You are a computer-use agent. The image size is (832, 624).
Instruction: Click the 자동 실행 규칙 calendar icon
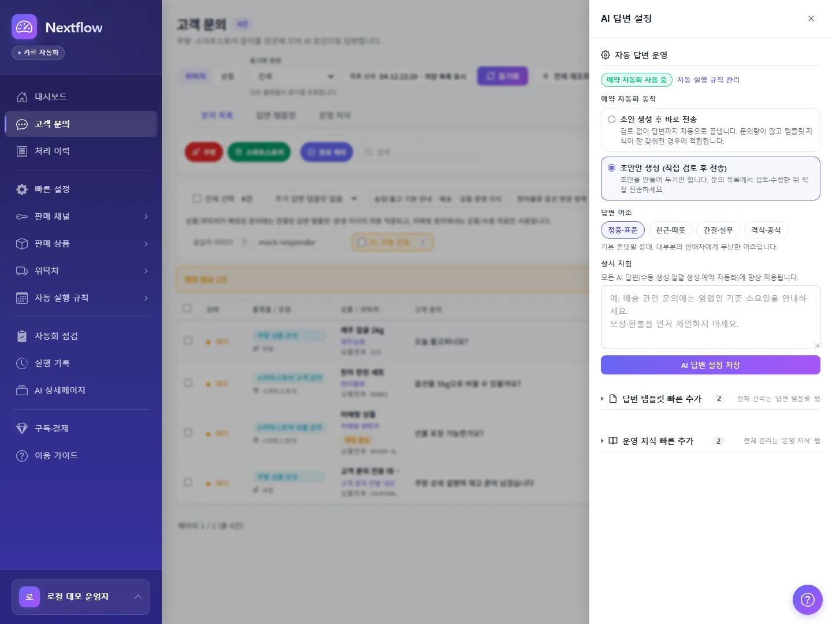(x=22, y=298)
